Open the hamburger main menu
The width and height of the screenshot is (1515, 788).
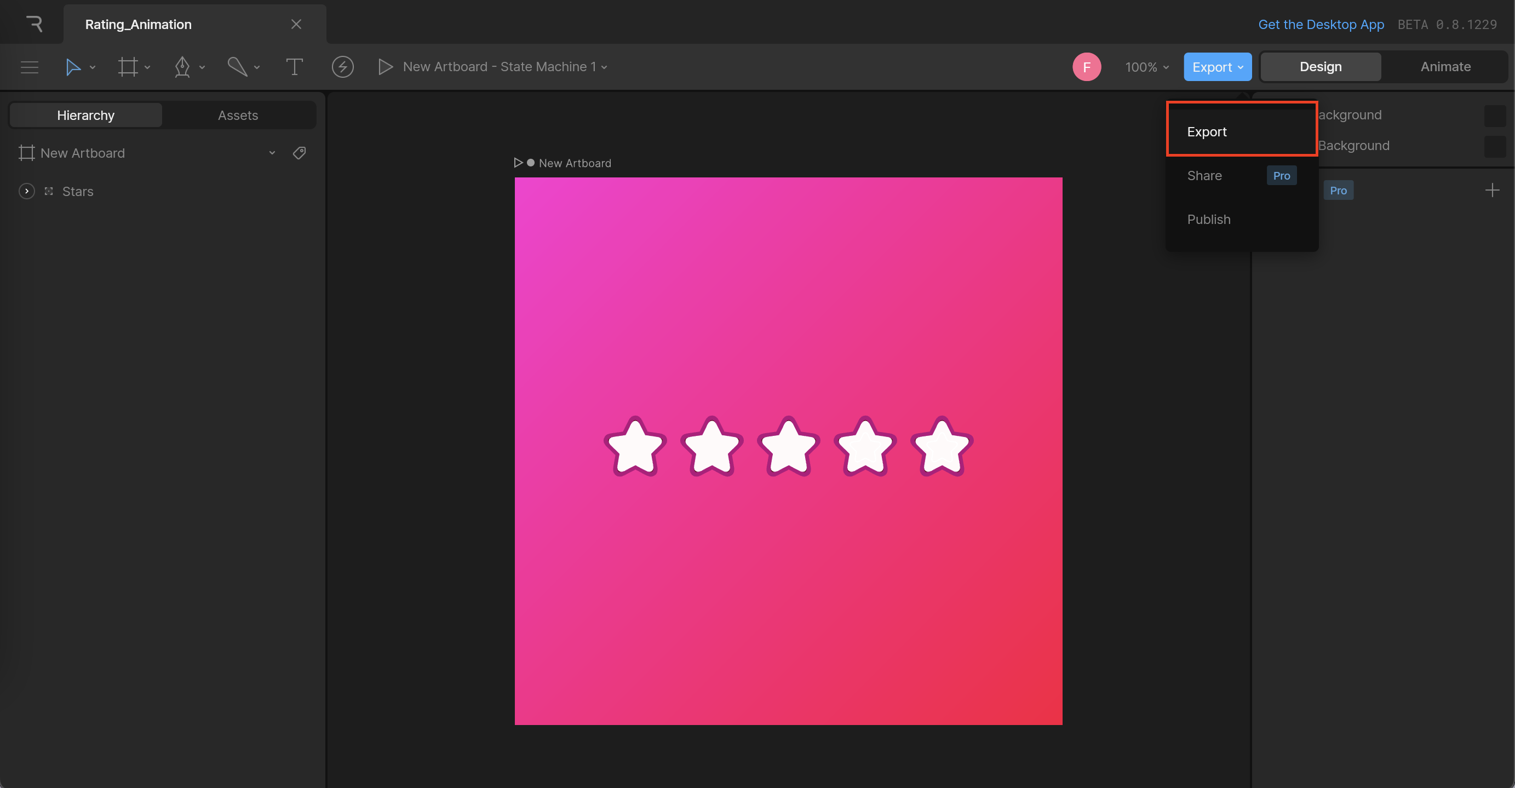30,67
